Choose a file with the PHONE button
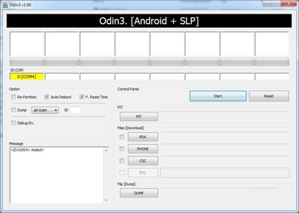 click(143, 149)
